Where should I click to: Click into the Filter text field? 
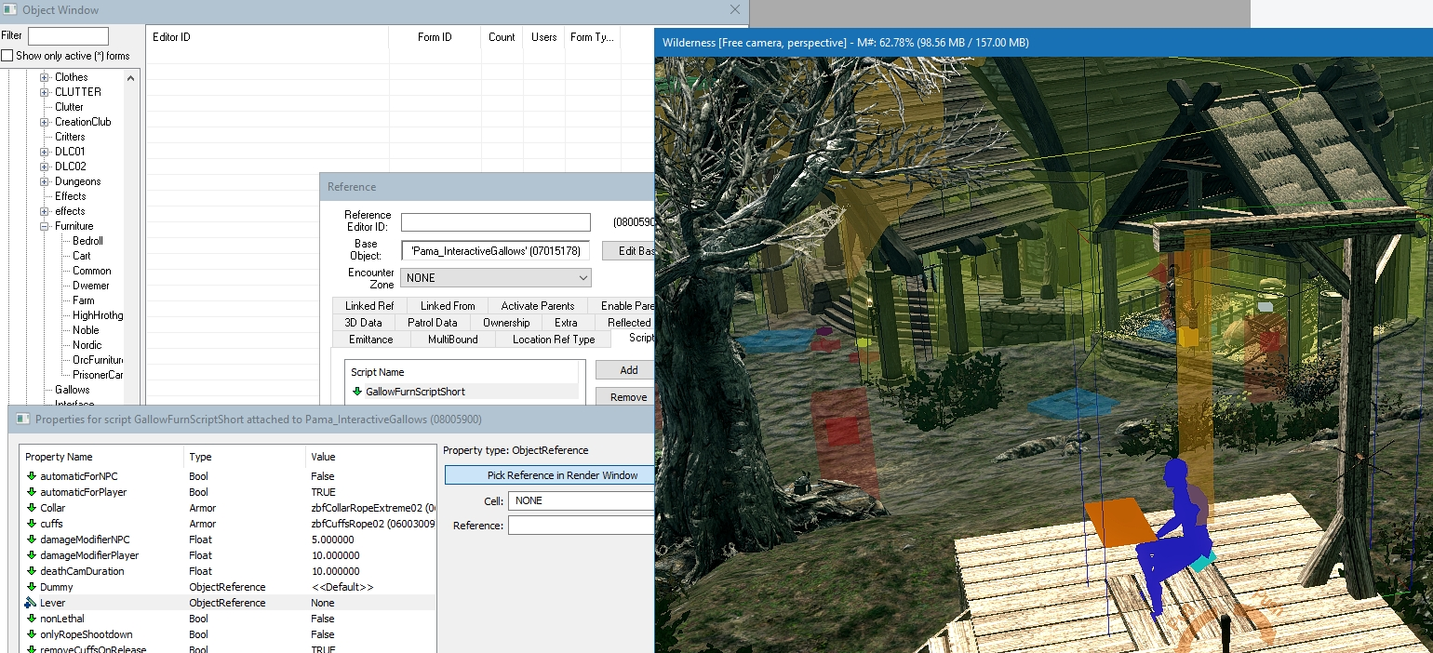(68, 35)
